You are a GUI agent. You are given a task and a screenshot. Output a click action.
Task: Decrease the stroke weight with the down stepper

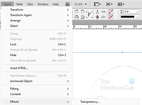[x=122, y=13]
